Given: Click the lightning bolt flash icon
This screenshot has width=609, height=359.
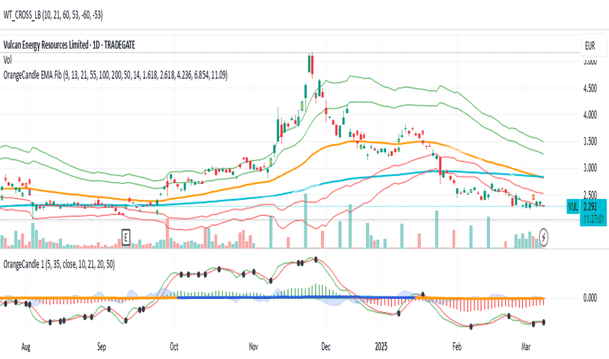Looking at the screenshot, I should tap(544, 237).
